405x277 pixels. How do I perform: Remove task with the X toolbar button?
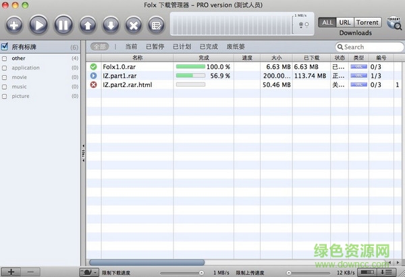(x=134, y=25)
